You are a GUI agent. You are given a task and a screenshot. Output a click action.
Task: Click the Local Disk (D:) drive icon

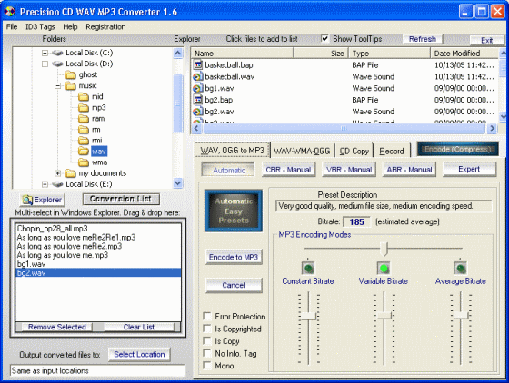coord(57,64)
